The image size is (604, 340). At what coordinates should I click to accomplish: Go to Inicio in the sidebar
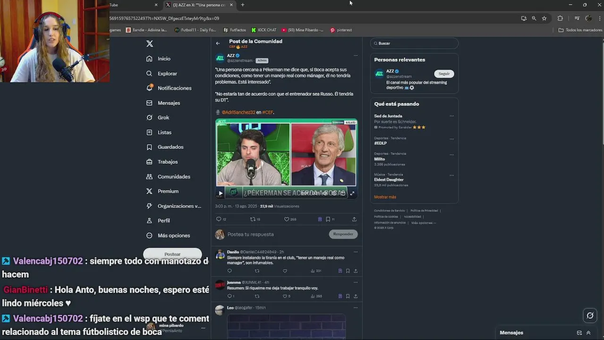159,59
